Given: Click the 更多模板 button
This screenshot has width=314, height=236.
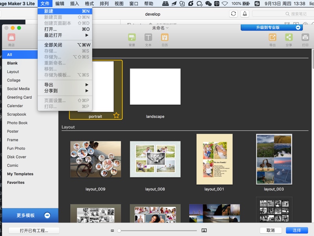Looking at the screenshot, I should [x=30, y=215].
